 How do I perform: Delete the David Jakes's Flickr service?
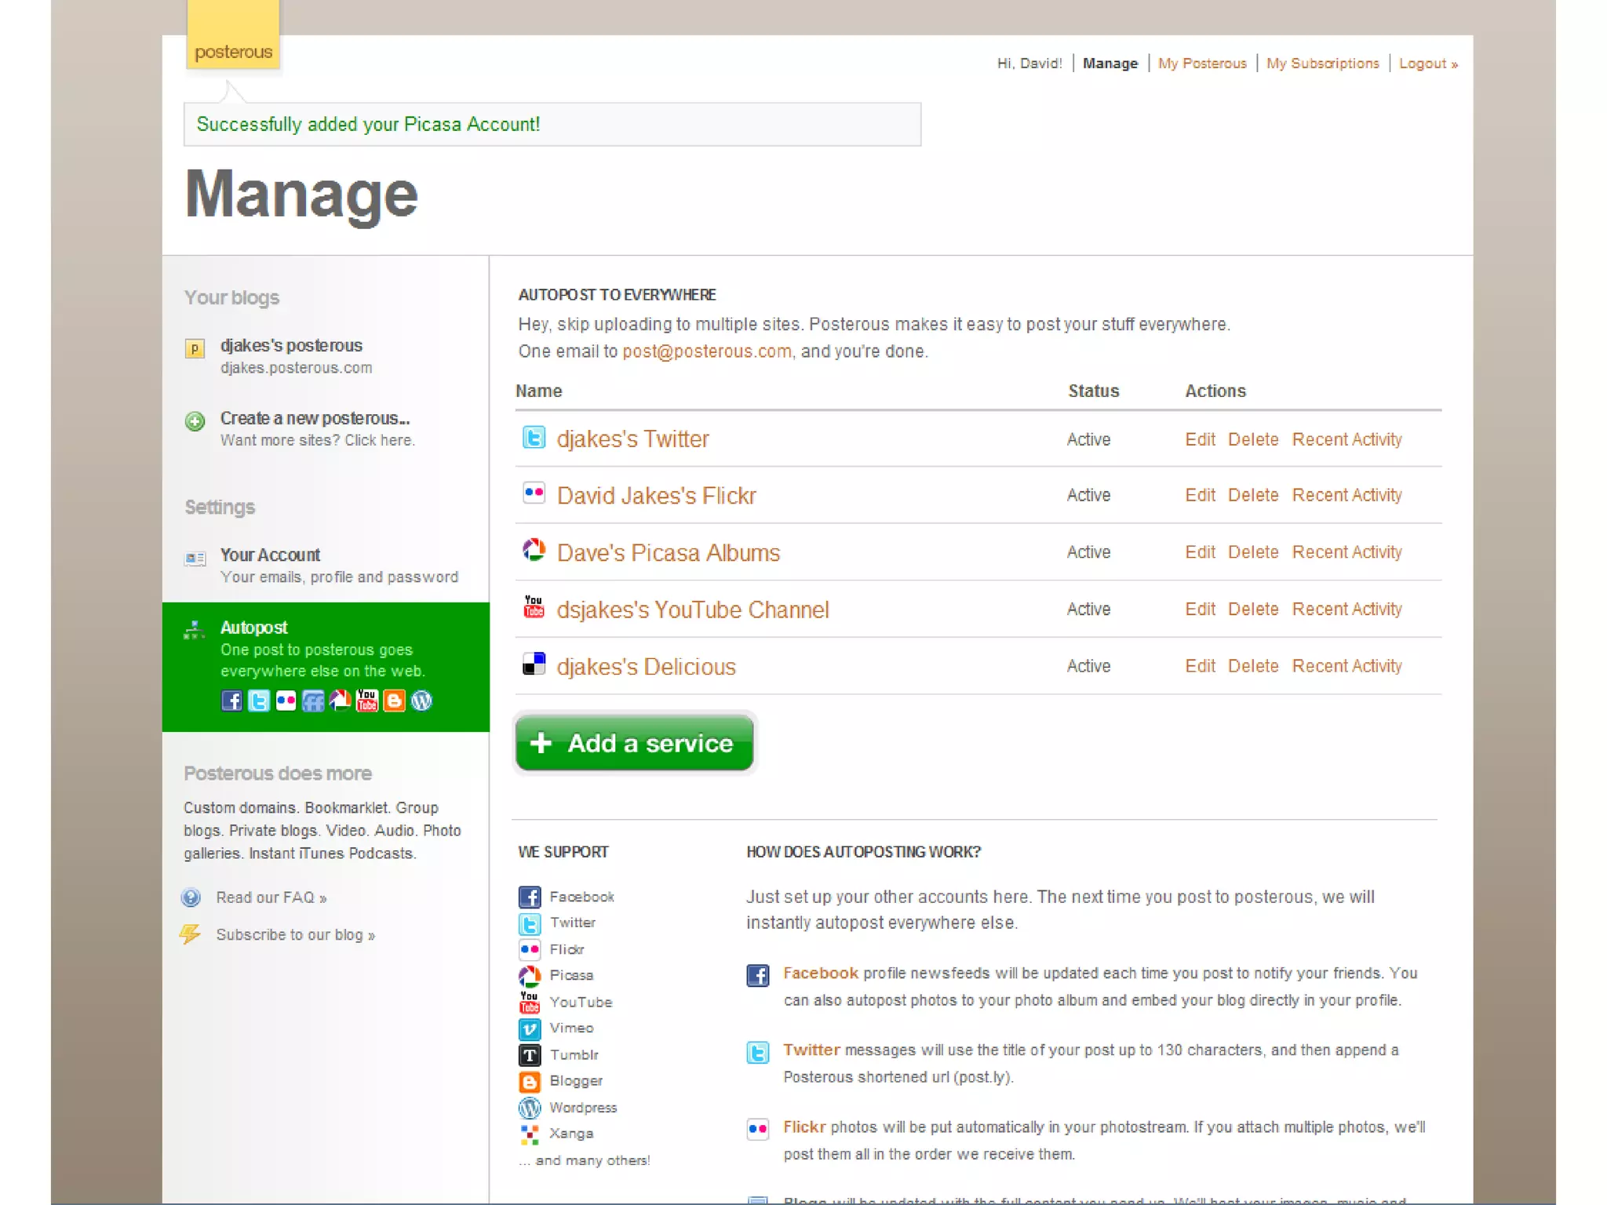tap(1252, 496)
